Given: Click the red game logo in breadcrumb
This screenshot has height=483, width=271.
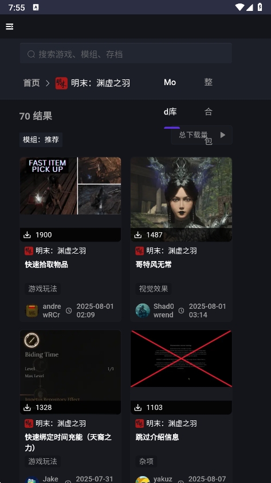Looking at the screenshot, I should tap(61, 83).
